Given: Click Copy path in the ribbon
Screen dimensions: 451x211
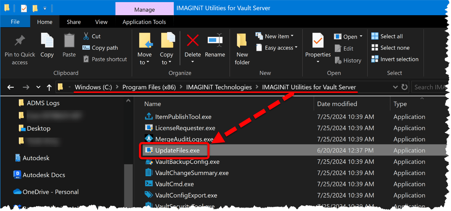Looking at the screenshot, I should point(100,48).
